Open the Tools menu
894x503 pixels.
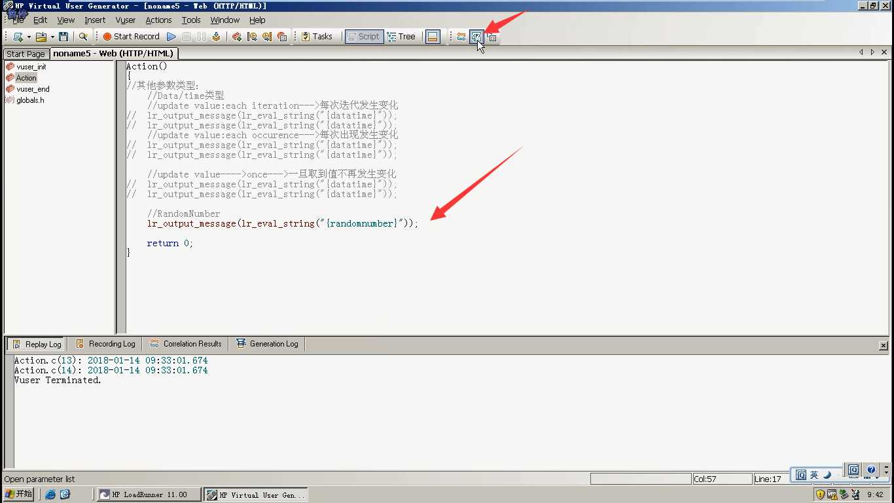click(191, 20)
